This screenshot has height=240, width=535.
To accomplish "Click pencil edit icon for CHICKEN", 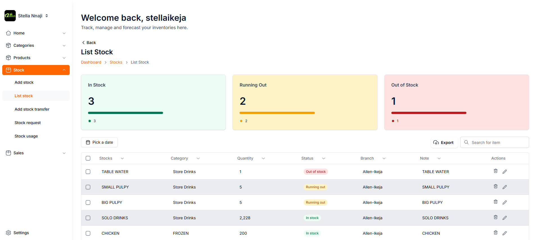I will pyautogui.click(x=505, y=233).
